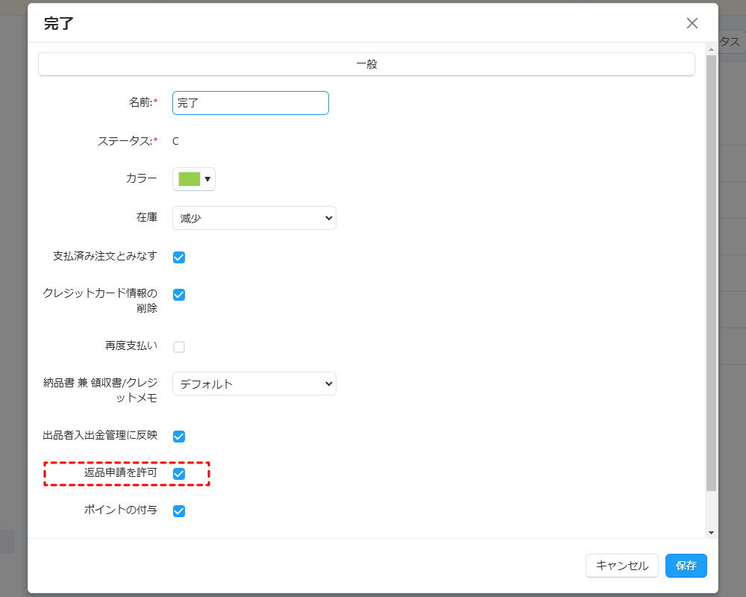Close the 完了 dialog with X icon
This screenshot has height=597, width=746.
click(692, 23)
